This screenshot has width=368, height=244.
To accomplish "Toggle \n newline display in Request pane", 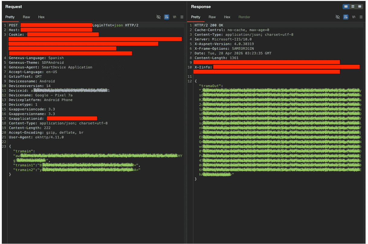I will click(x=175, y=17).
